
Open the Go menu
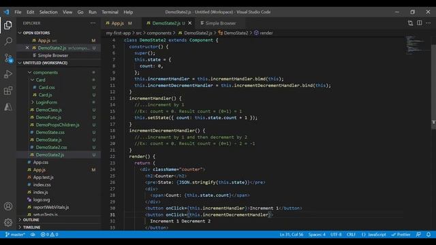point(80,12)
